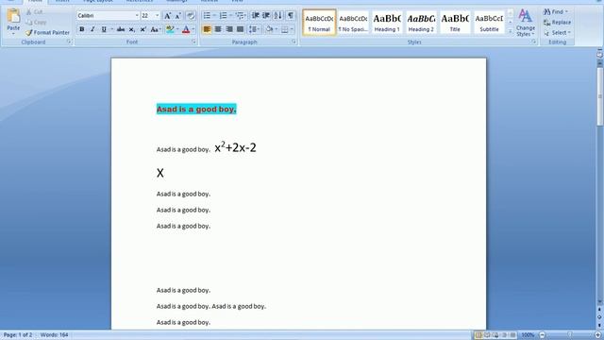
Task: Click "Page: 1 of 2" in status bar
Action: coord(18,335)
